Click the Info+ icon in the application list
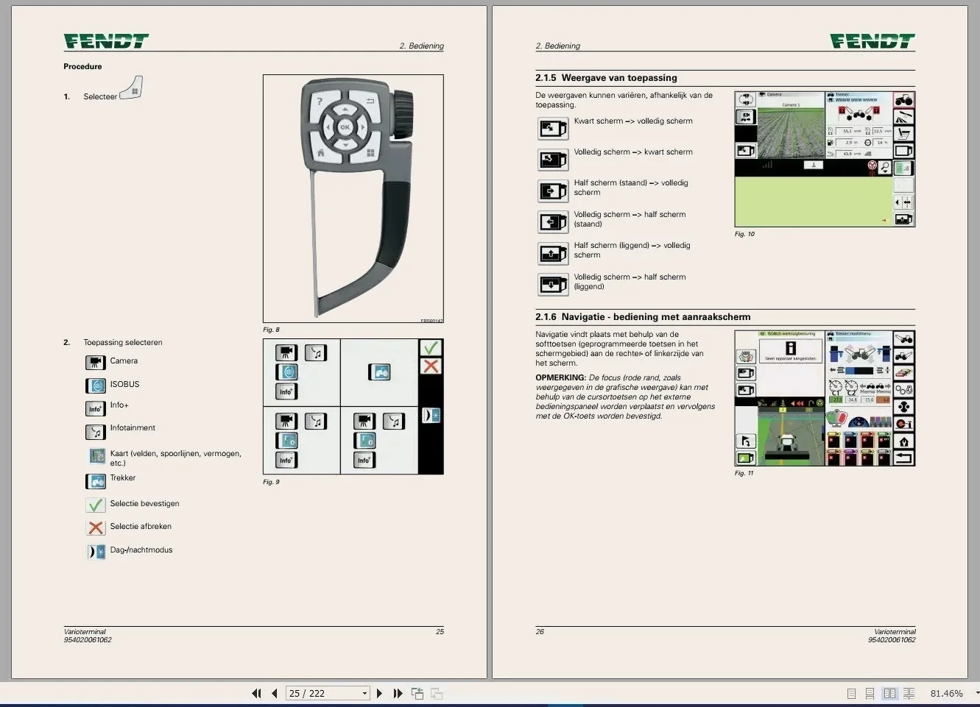The image size is (980, 707). (96, 408)
